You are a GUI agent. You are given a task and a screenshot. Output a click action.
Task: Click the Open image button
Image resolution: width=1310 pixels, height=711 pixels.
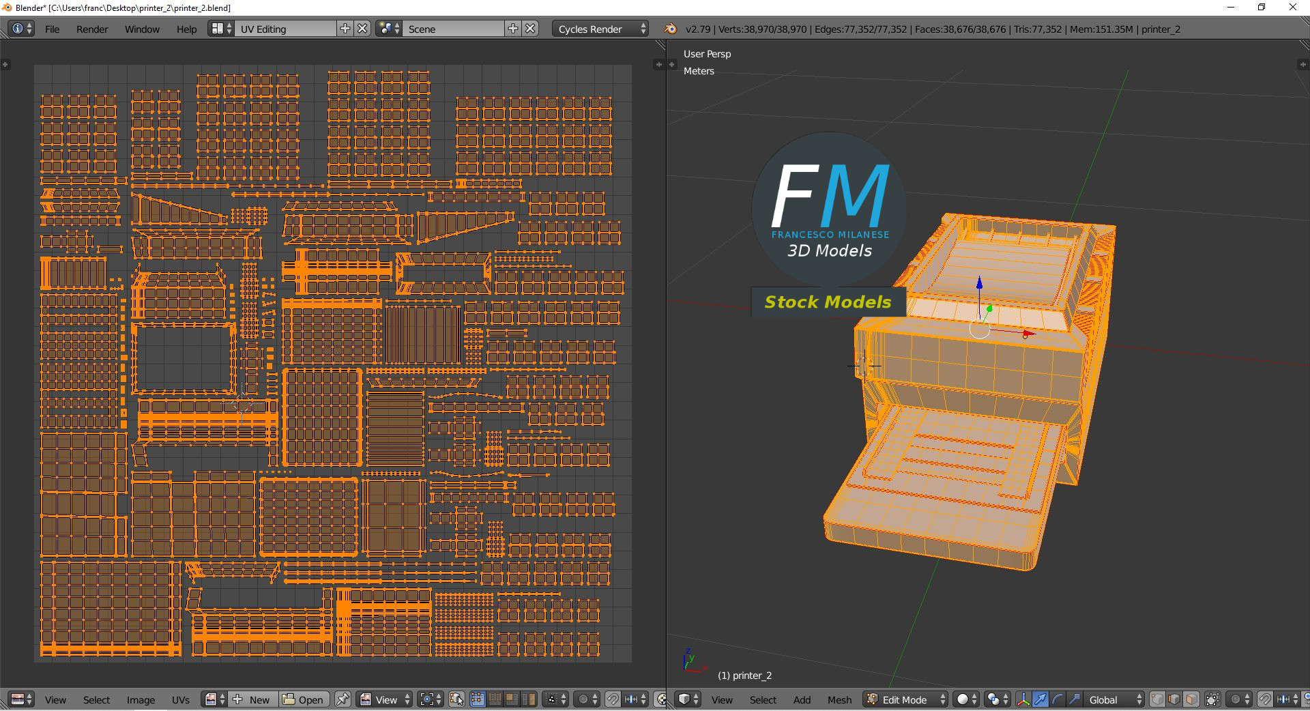coord(304,699)
